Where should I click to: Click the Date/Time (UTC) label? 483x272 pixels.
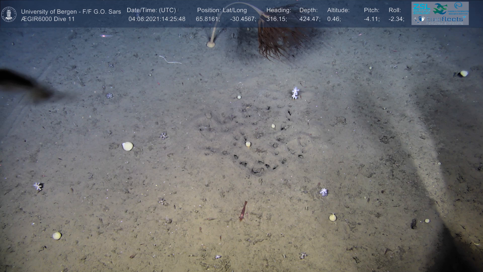coord(151,10)
